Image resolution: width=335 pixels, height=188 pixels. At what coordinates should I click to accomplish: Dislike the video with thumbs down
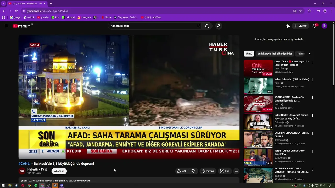pyautogui.click(x=193, y=171)
